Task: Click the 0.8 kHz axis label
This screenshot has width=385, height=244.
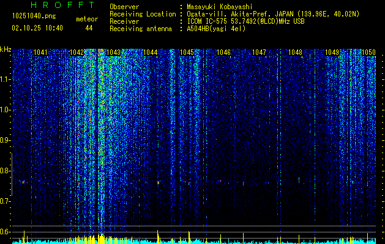Action: (5, 171)
